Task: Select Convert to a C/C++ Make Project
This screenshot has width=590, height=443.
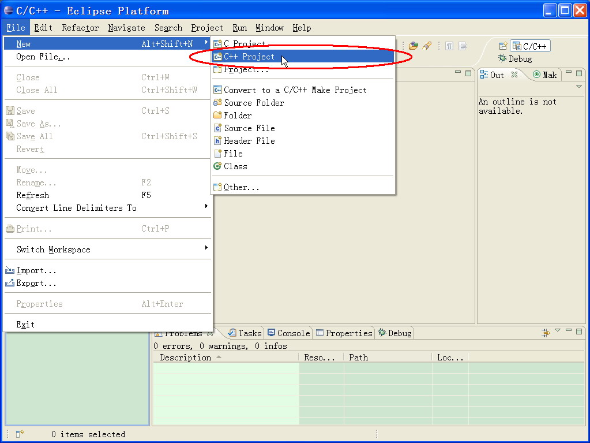Action: 303,90
